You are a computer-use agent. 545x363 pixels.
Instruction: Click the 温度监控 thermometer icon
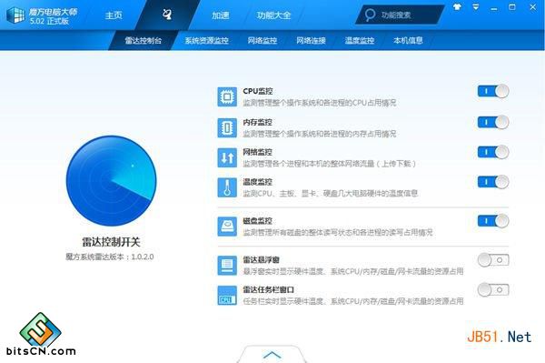(x=227, y=187)
